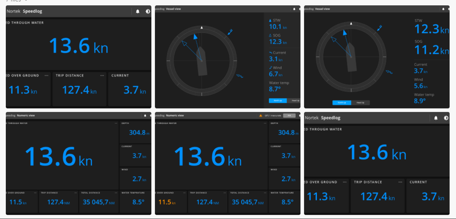Select North up in Vessel view showing 8.9° water temp
This screenshot has width=456, height=219.
click(342, 103)
